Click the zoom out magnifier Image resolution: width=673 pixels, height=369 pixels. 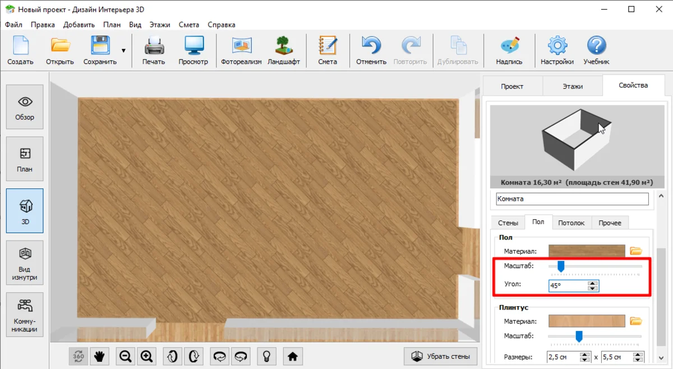(126, 356)
